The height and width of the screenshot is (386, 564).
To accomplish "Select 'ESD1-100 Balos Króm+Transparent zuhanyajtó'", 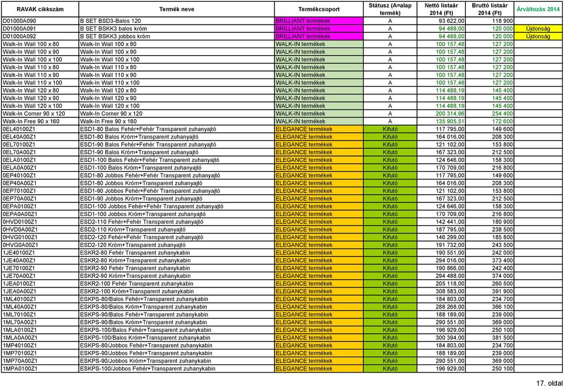I will tap(140, 168).
